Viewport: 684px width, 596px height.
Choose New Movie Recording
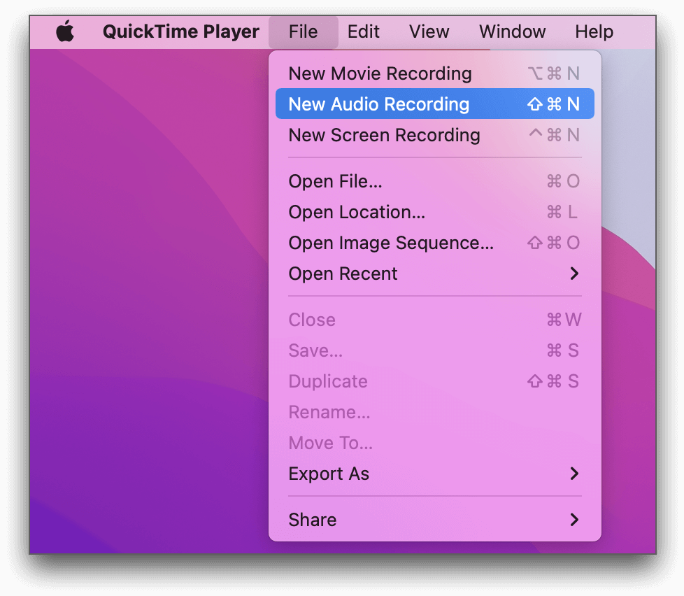click(435, 73)
